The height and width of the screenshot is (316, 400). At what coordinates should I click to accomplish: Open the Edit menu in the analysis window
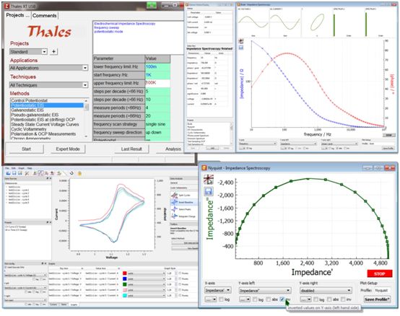14,168
